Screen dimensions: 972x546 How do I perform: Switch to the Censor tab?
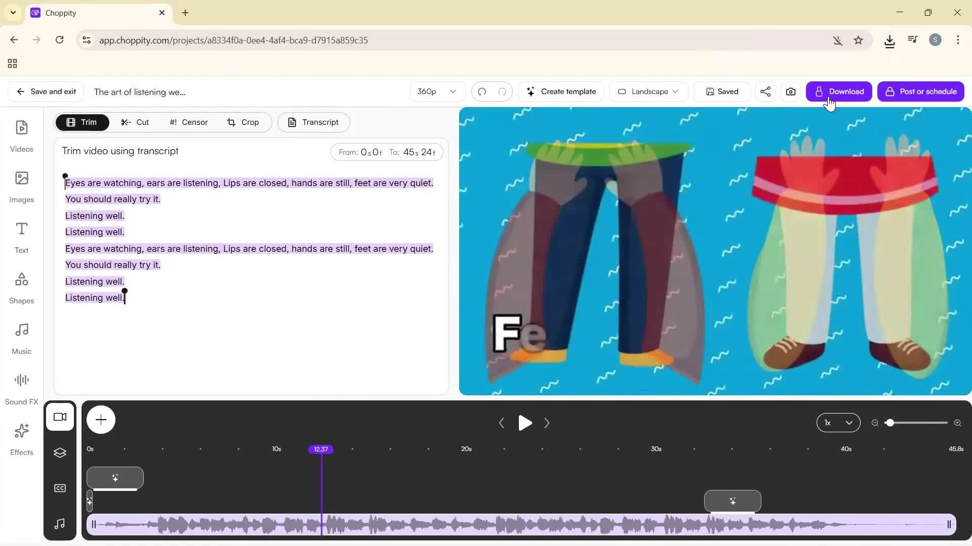click(x=188, y=122)
